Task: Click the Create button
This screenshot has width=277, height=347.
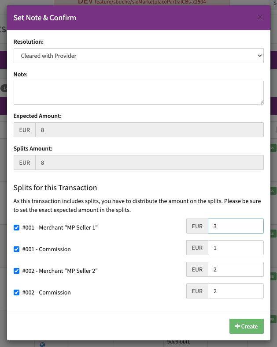Action: pos(246,326)
